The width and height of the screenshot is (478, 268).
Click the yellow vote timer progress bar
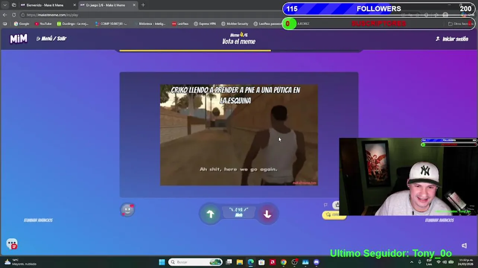click(x=195, y=50)
